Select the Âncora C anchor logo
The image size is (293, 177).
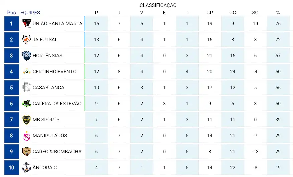(x=26, y=167)
